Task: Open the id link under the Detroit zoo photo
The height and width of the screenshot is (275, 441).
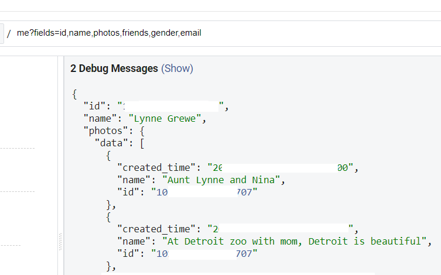Action: [204, 253]
